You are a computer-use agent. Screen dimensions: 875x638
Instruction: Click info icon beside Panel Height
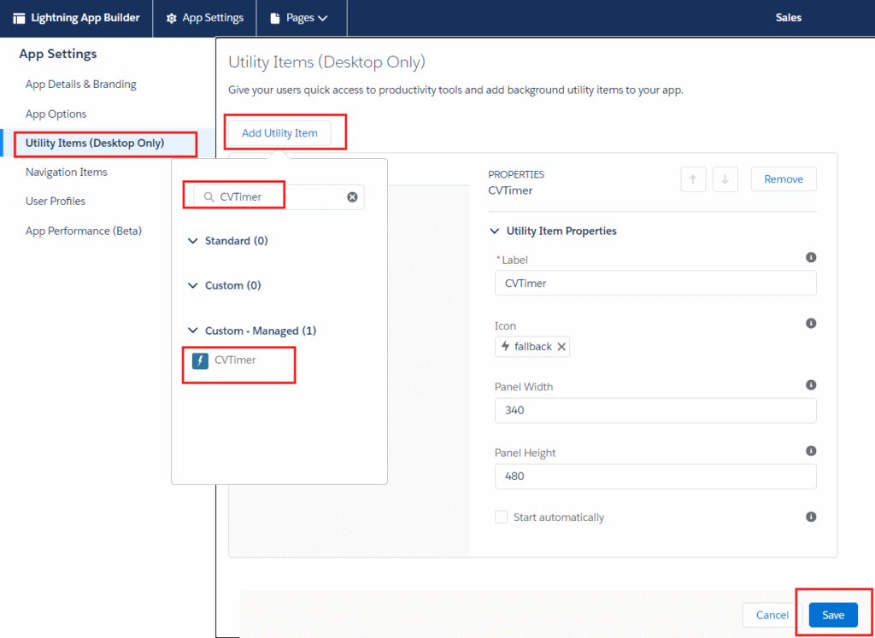(x=811, y=450)
